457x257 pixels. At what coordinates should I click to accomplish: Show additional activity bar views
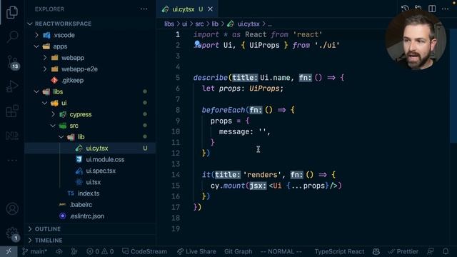(x=12, y=160)
